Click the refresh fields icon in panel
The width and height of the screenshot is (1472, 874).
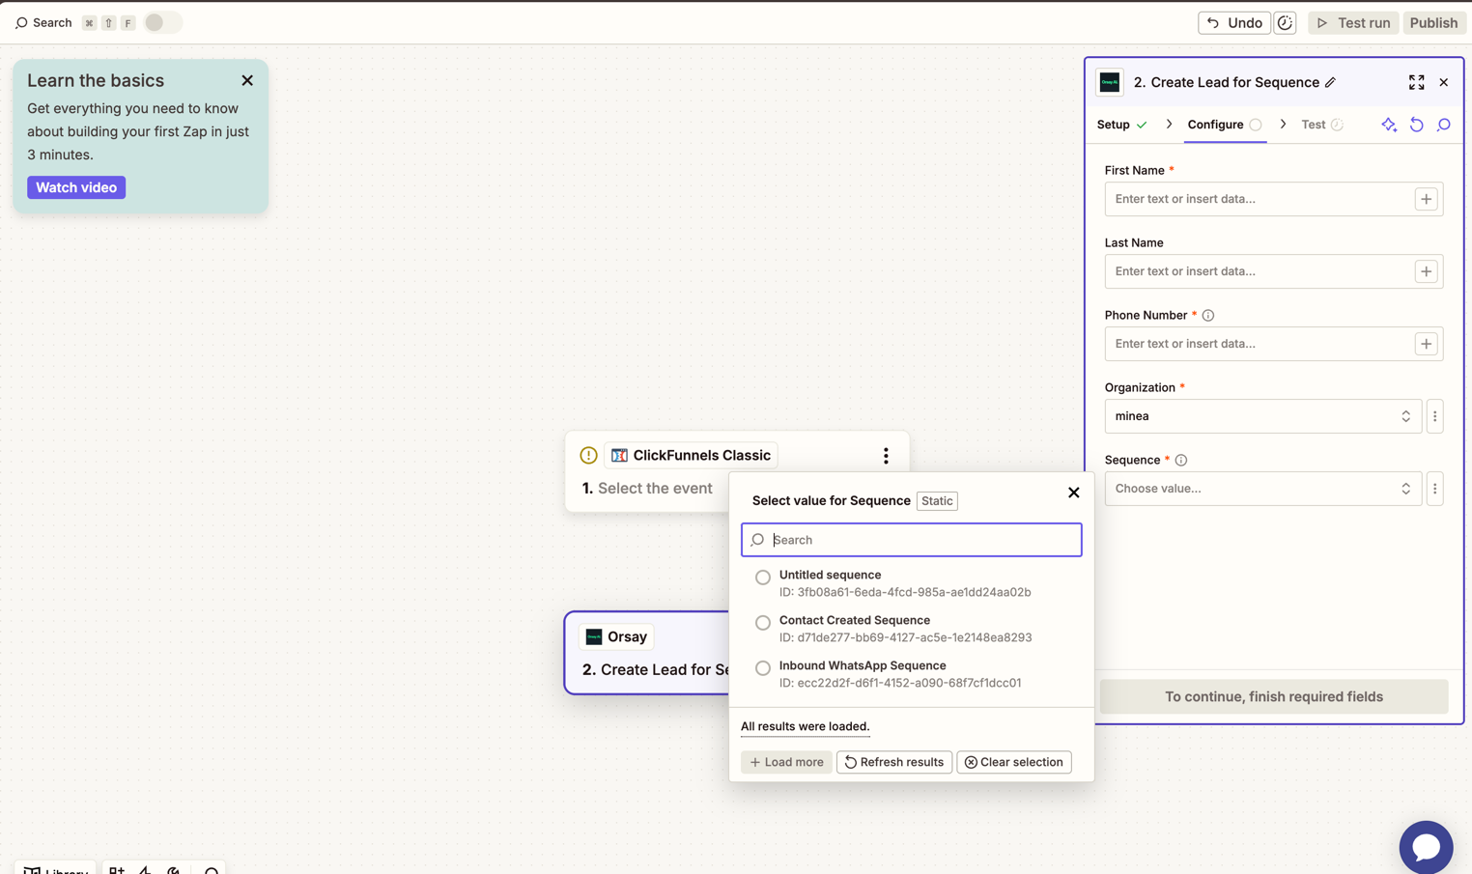click(1416, 125)
